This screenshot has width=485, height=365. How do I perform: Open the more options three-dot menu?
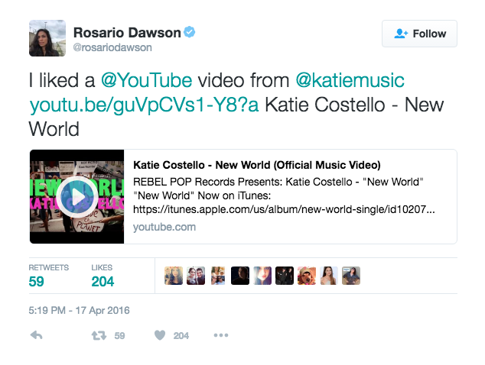(221, 335)
